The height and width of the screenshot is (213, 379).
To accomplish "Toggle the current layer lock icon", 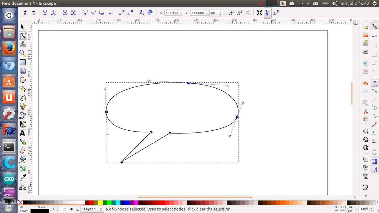I will pos(77,209).
